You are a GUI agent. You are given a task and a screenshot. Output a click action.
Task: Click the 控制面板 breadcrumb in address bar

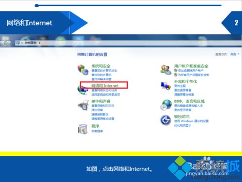[x=30, y=43]
